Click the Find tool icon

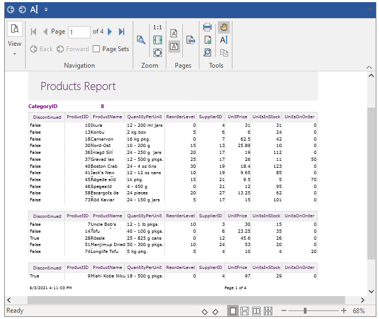(x=207, y=52)
